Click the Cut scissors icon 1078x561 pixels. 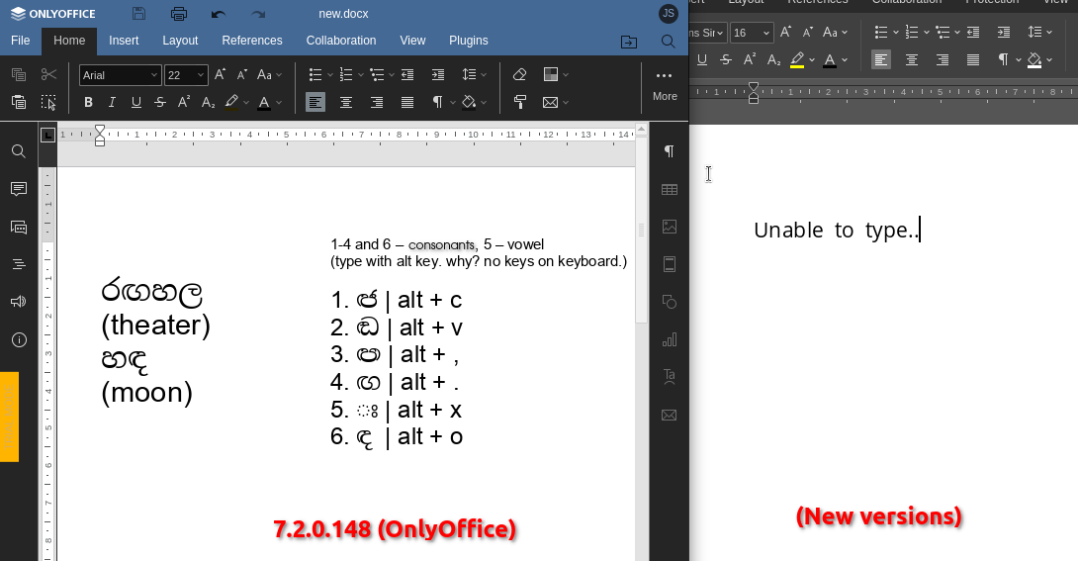[48, 74]
